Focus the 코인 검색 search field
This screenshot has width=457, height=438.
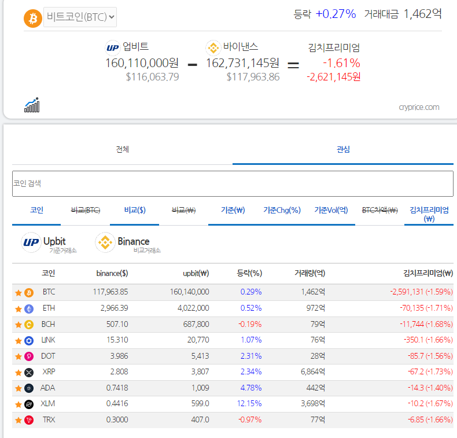tap(233, 183)
